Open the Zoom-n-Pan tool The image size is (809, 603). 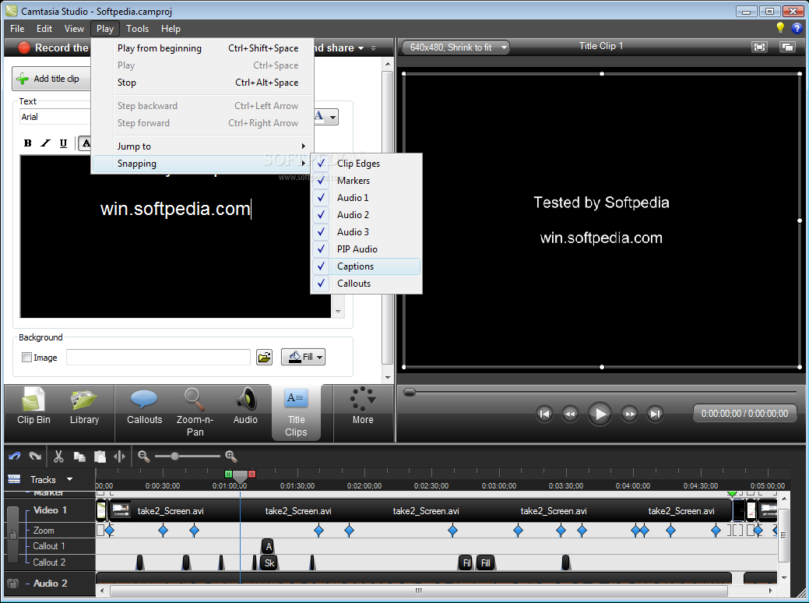195,412
